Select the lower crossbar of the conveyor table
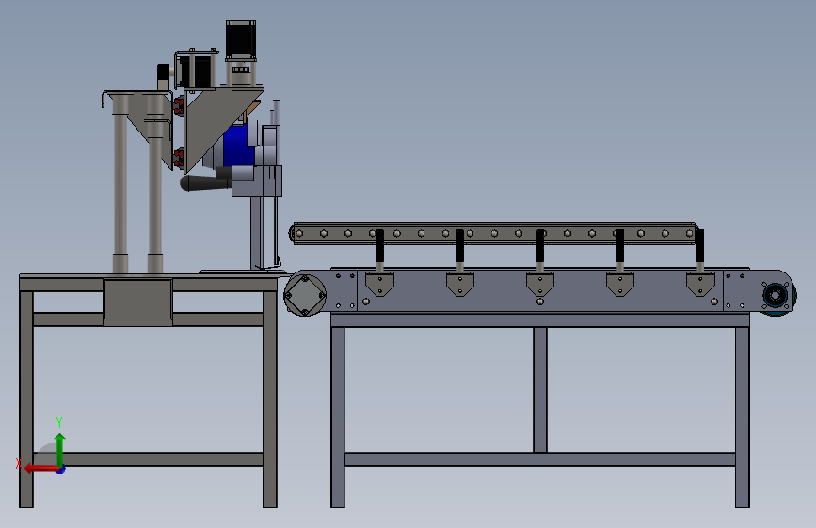This screenshot has width=816, height=528. 540,459
